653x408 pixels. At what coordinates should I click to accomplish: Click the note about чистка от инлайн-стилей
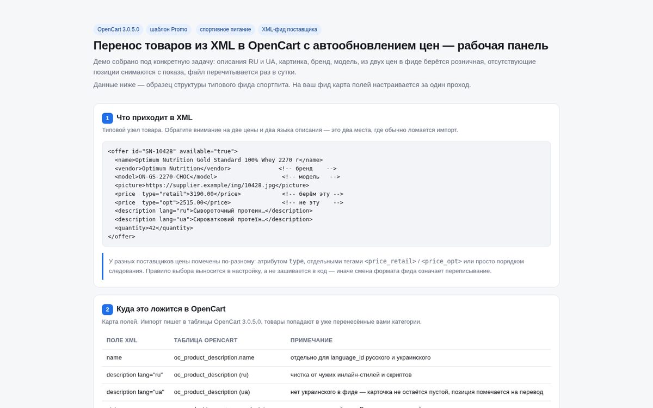351,375
